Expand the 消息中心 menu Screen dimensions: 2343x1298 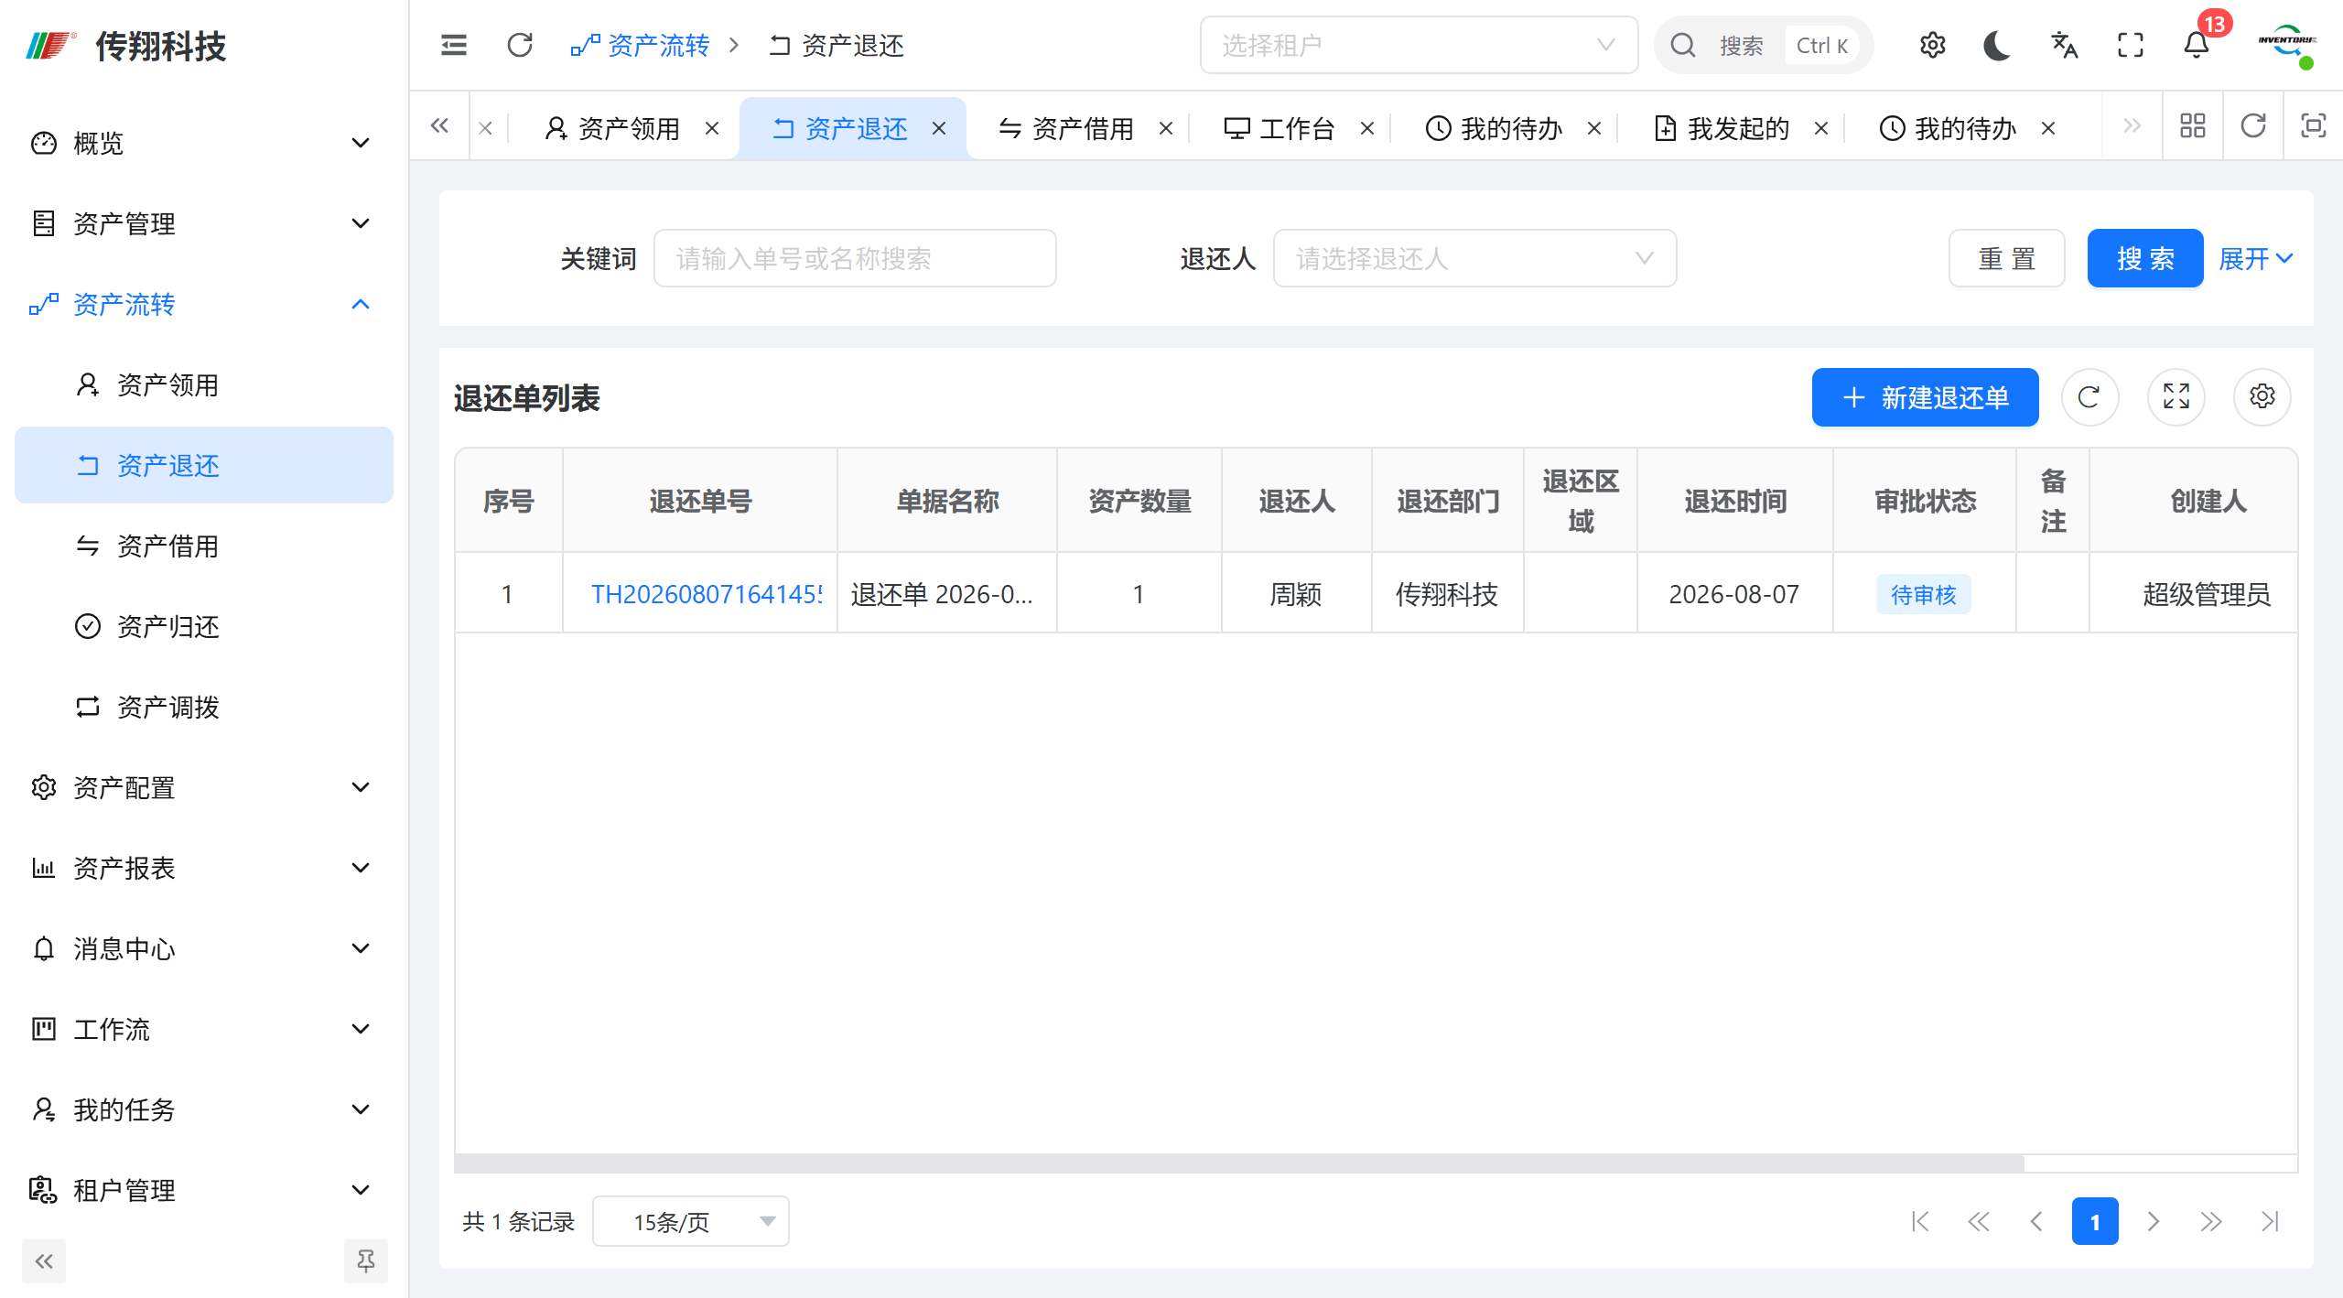pyautogui.click(x=204, y=948)
